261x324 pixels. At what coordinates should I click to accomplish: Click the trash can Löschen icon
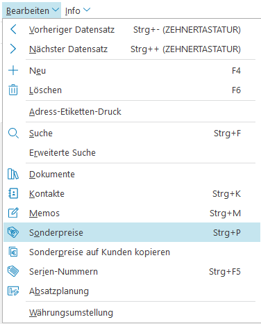click(13, 90)
